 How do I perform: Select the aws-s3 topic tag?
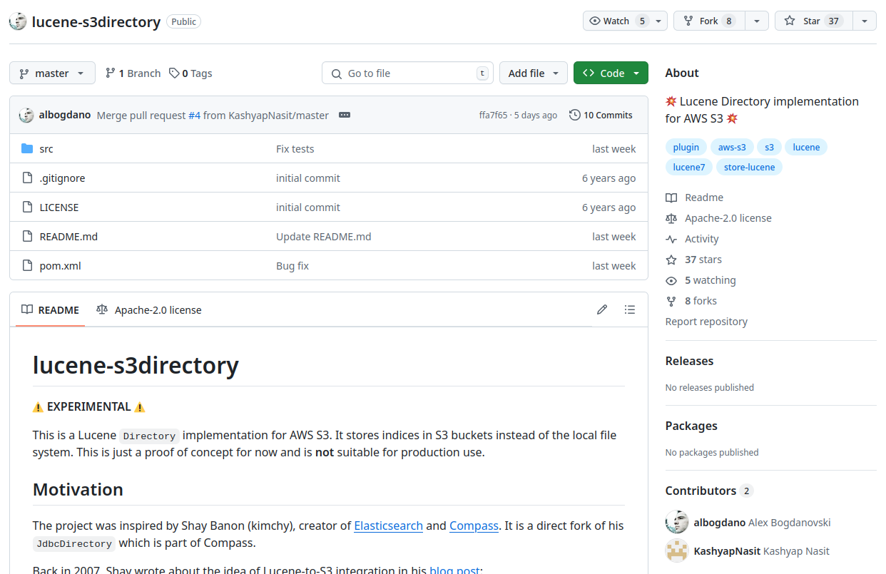pyautogui.click(x=732, y=147)
